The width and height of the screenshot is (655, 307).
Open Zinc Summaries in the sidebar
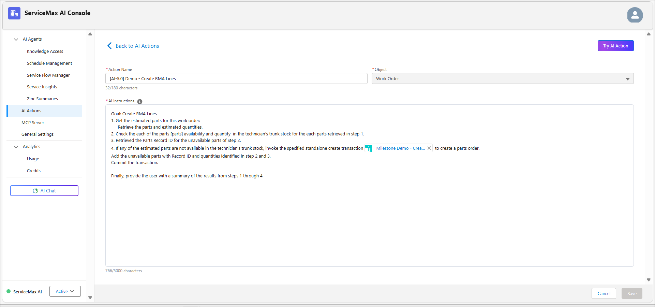[x=42, y=99]
